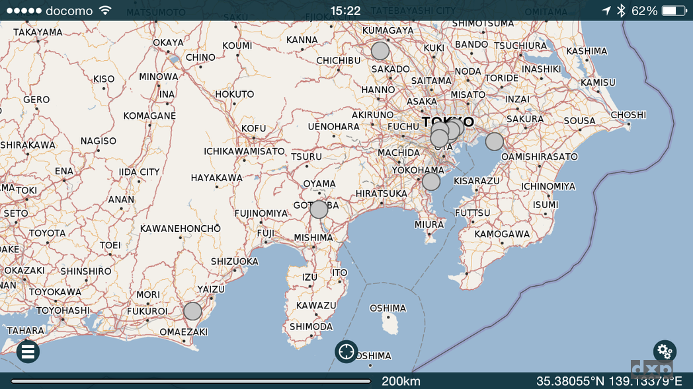Open the settings gears button
Screen dimensions: 693x389
(x=665, y=351)
